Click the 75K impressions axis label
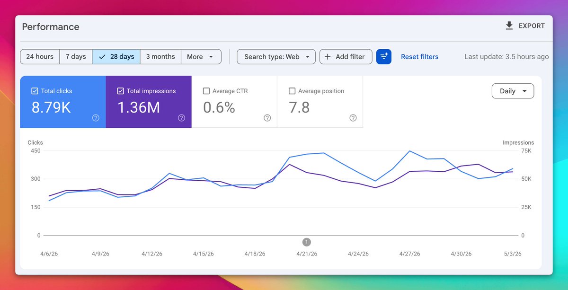 click(526, 151)
